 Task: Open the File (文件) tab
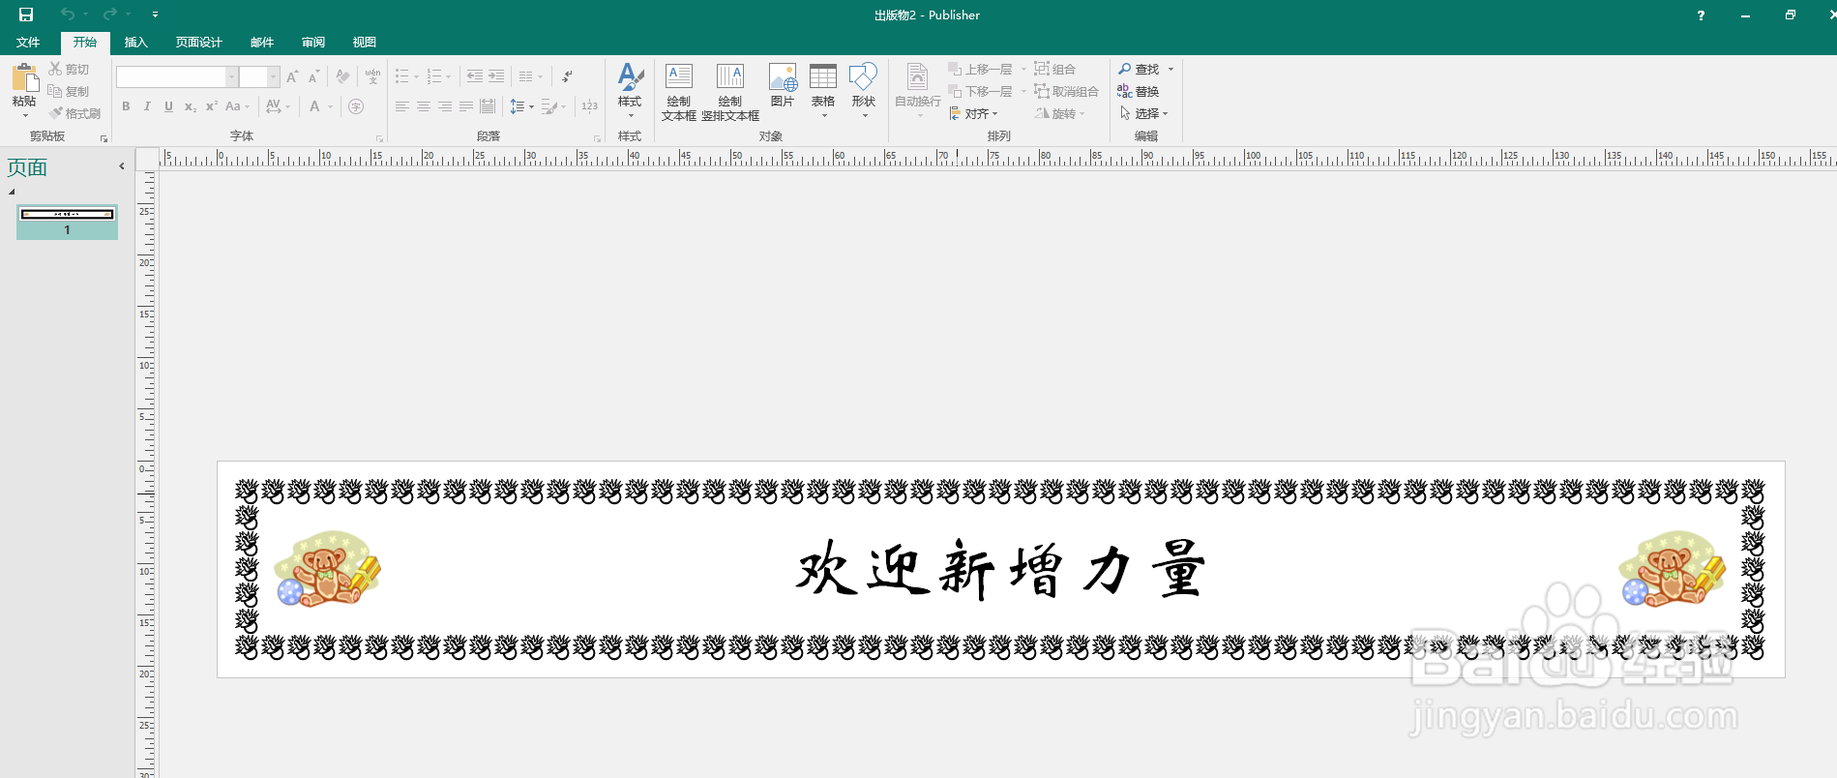pyautogui.click(x=28, y=42)
